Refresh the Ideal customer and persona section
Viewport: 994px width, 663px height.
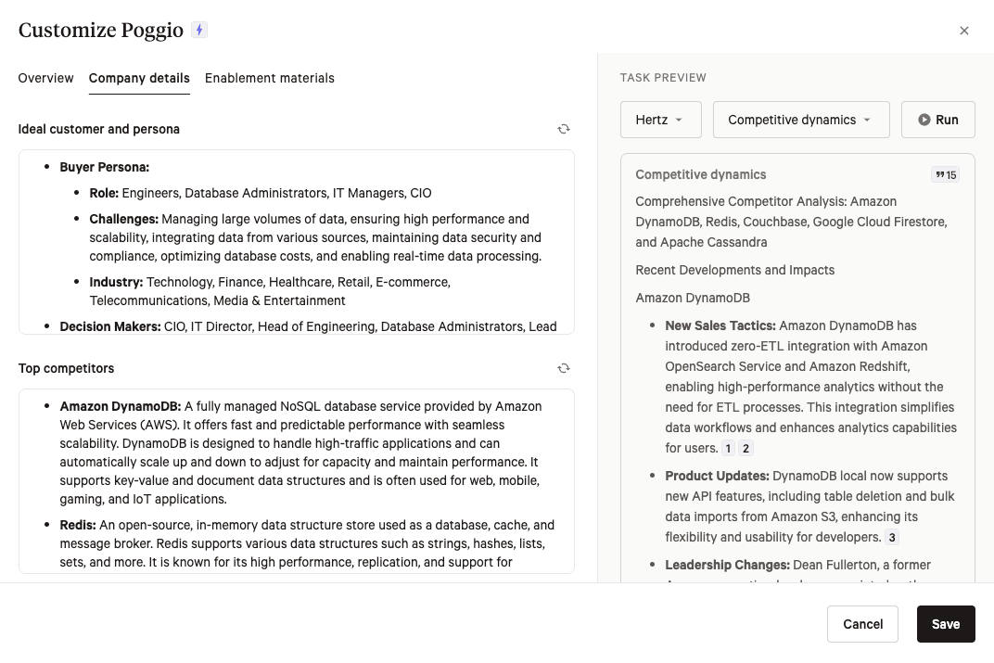[x=563, y=129]
